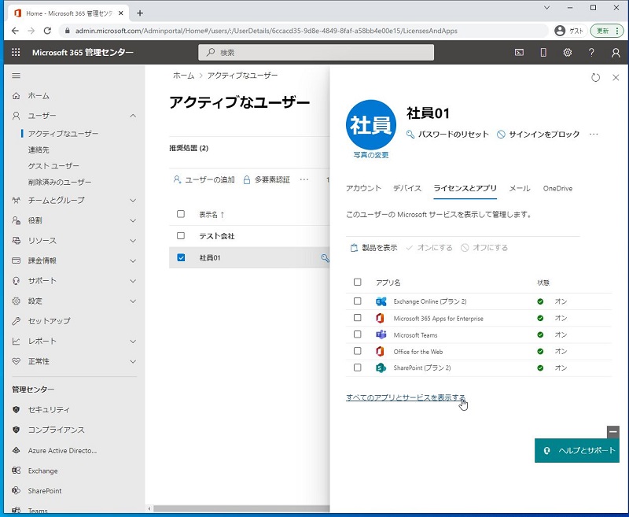Open the Cloud Shell icon in header
Screen dimensions: 629x517
coord(519,53)
